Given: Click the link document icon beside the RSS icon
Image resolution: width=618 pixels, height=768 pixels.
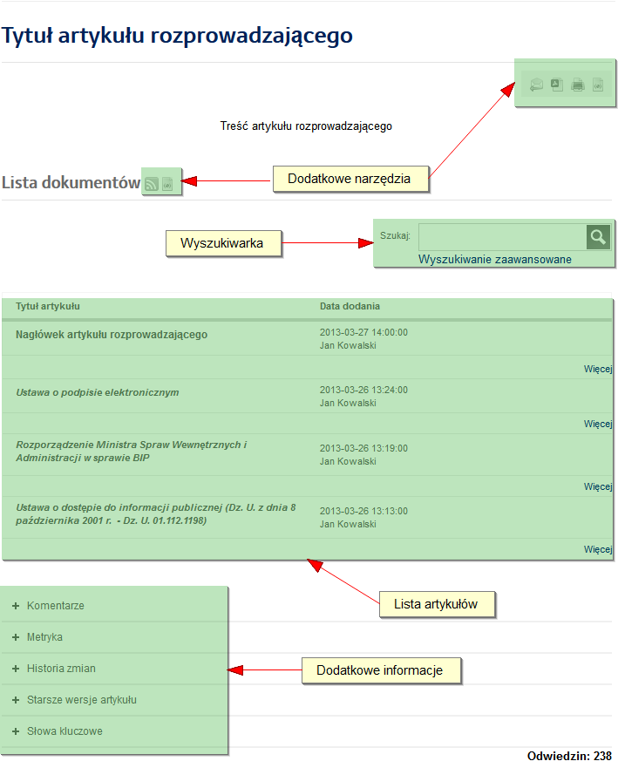Looking at the screenshot, I should tap(167, 184).
